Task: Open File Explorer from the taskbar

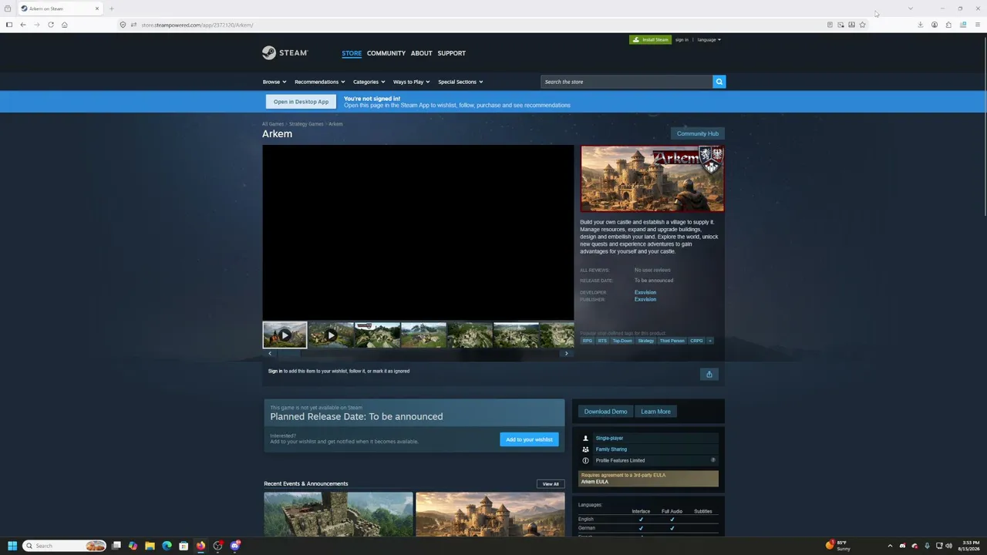Action: point(150,546)
